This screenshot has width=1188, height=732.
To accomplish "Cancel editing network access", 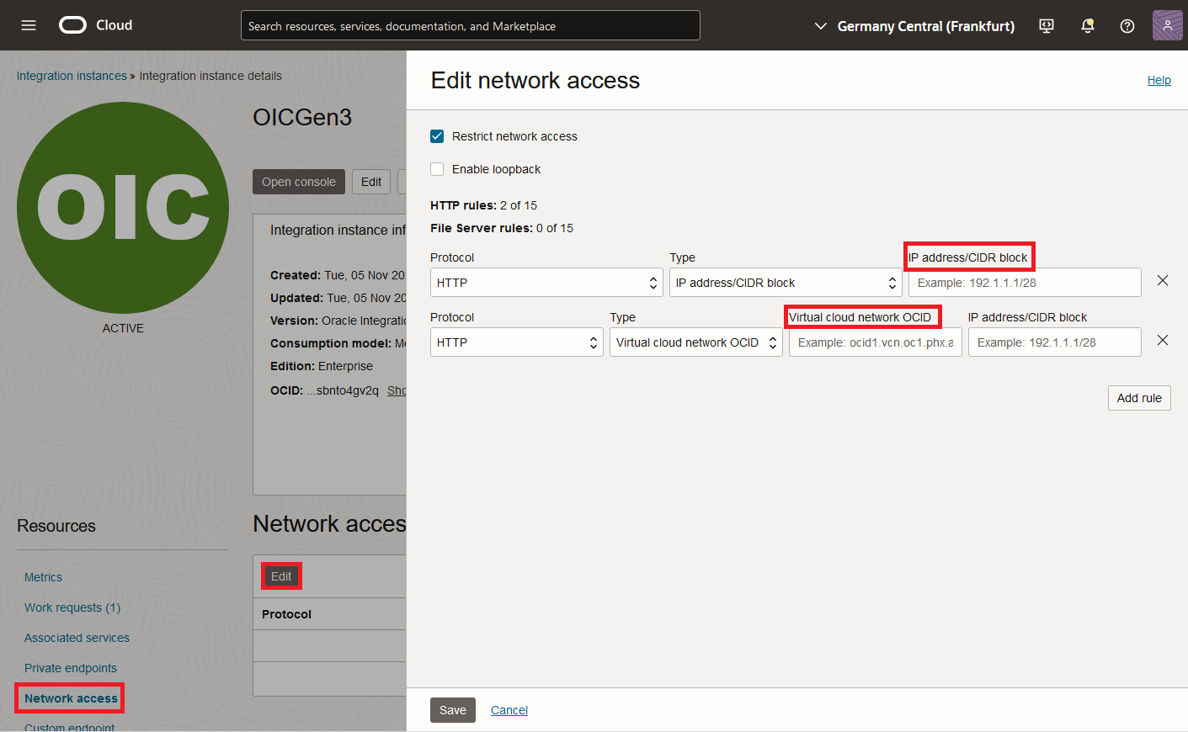I will click(509, 709).
